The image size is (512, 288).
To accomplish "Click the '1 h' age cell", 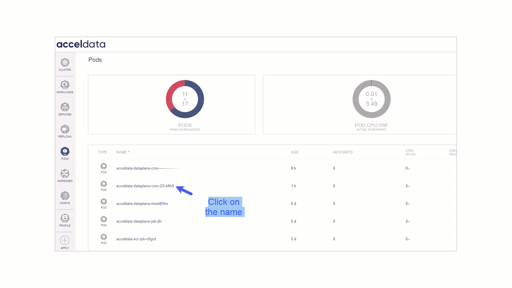I will point(293,186).
